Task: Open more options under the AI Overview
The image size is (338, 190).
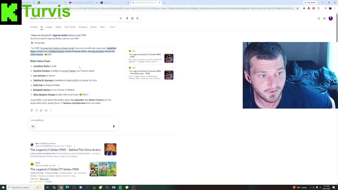Action: point(51,110)
